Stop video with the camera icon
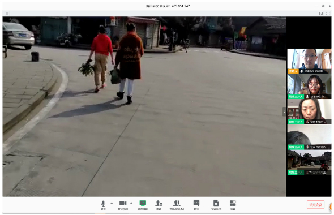Viewport: 334px width, 215px height. [123, 205]
